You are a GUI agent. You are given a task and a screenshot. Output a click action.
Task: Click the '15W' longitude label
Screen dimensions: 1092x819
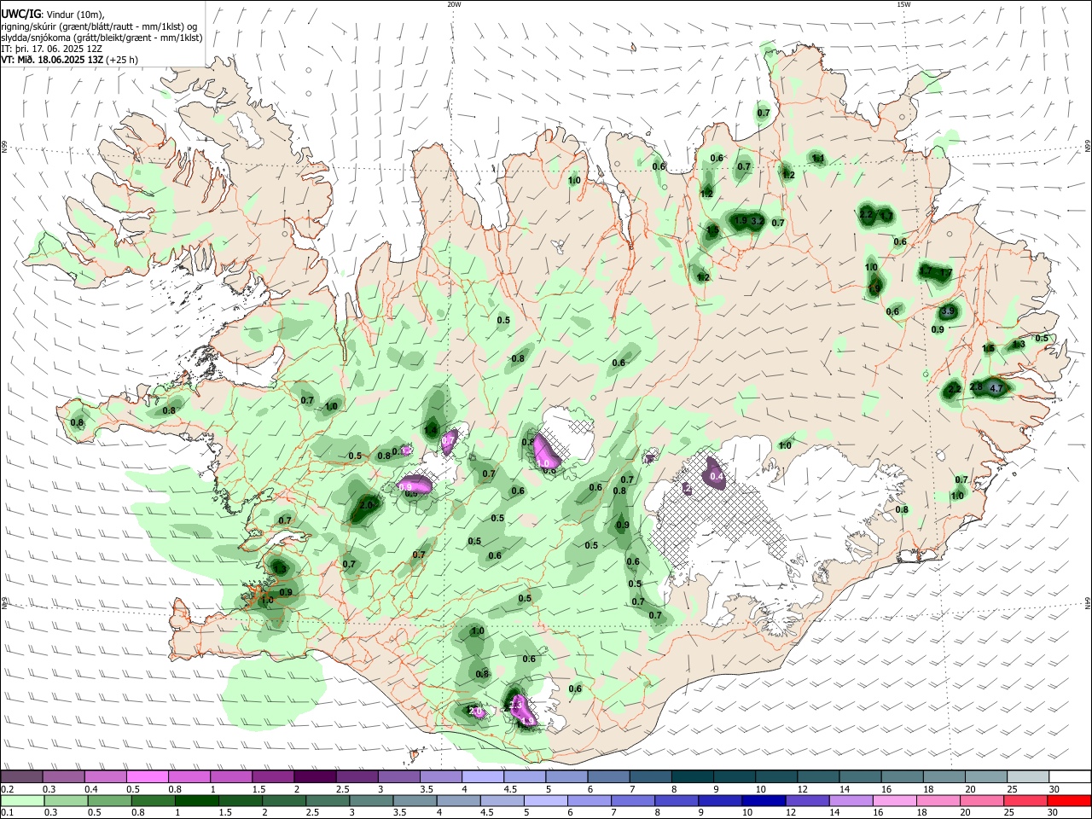[x=903, y=3]
